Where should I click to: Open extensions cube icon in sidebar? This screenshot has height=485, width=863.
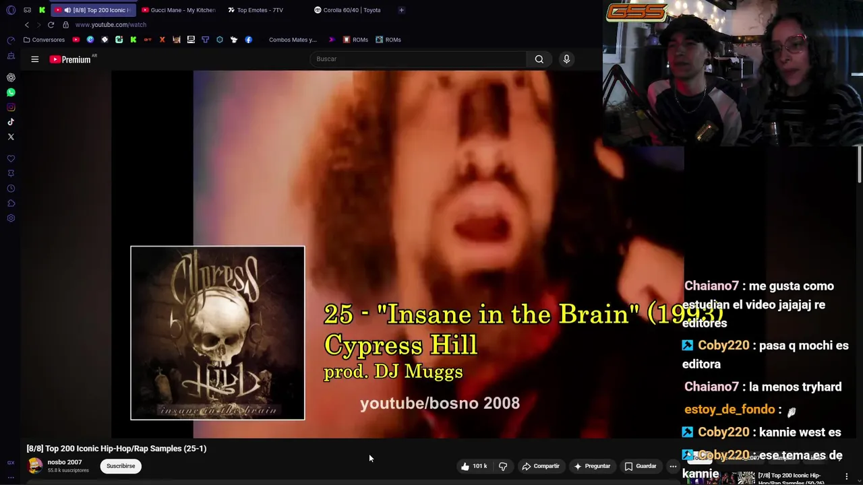[x=11, y=203]
